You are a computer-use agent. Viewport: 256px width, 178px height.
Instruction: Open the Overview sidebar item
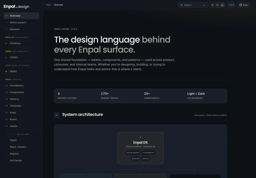(21, 16)
